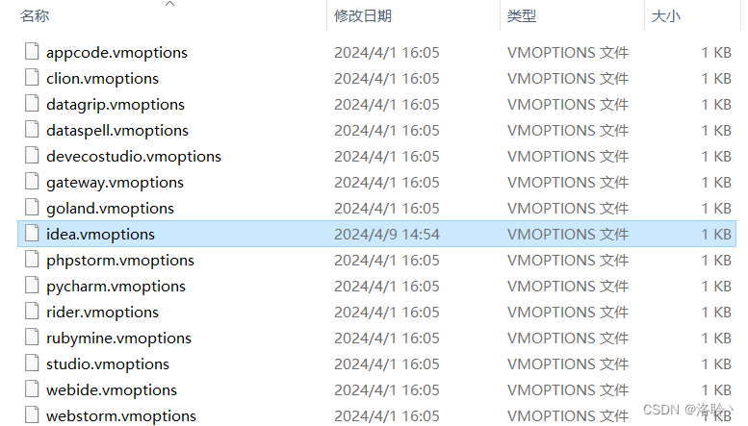The image size is (748, 426).
Task: Select the datagrip.vmoptions file icon
Action: (x=32, y=103)
